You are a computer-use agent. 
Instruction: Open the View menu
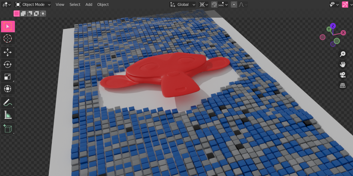(60, 5)
